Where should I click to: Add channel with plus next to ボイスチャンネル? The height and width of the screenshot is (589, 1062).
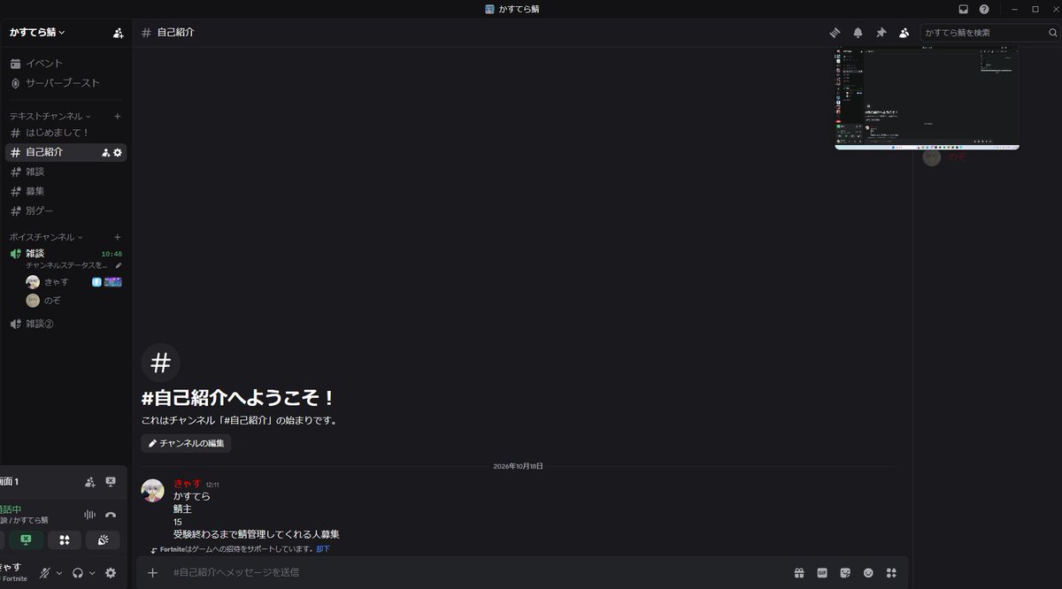click(118, 237)
